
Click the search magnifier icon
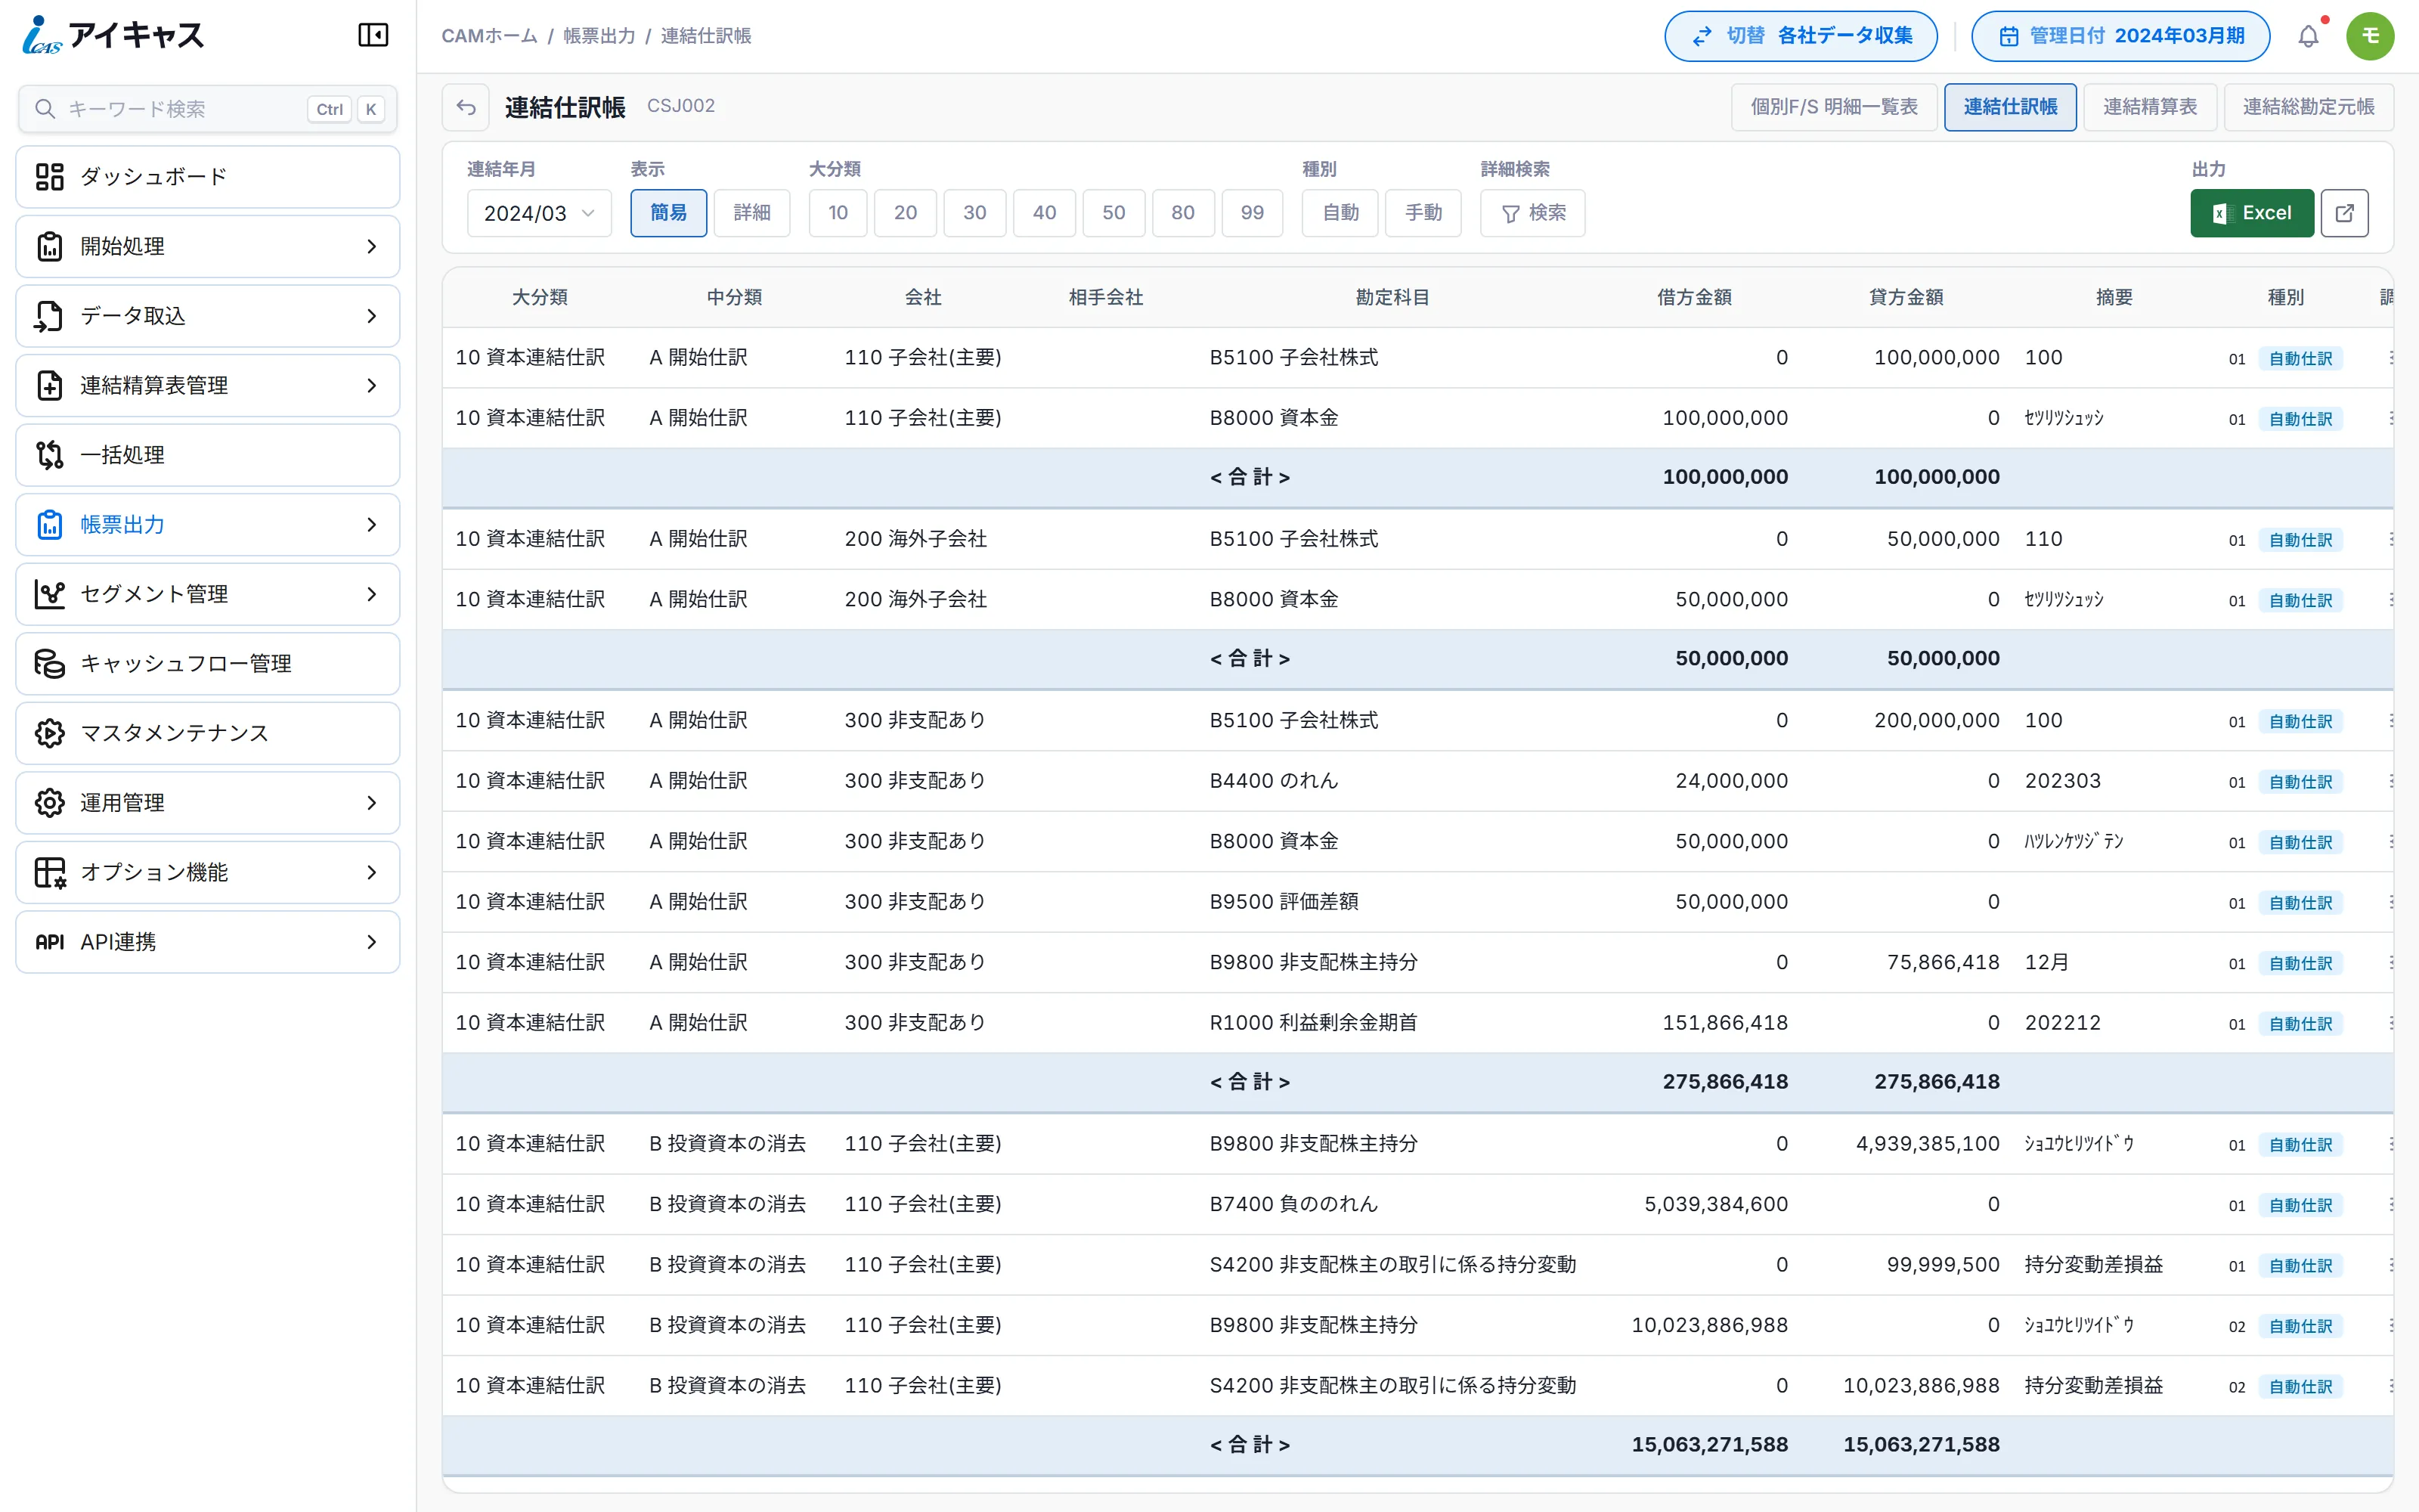point(45,109)
